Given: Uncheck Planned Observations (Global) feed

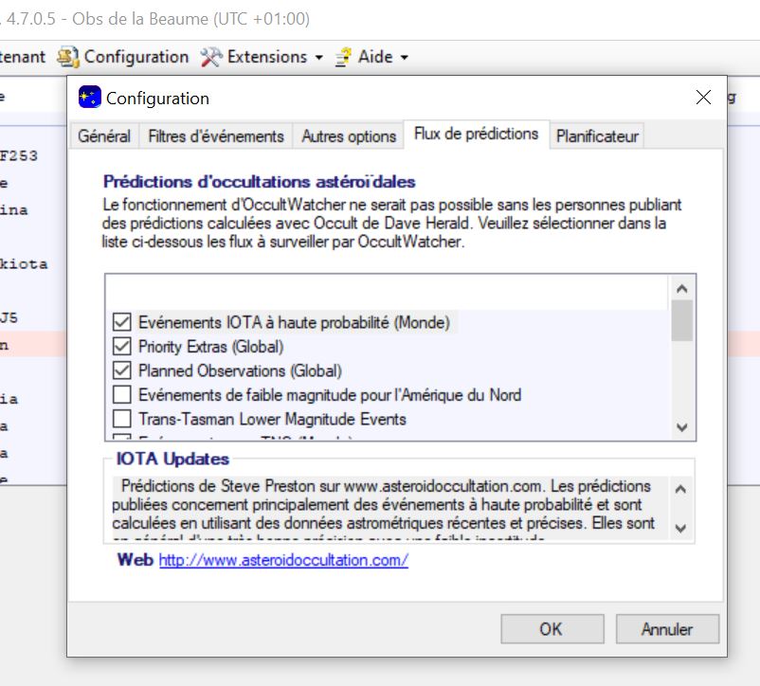Looking at the screenshot, I should (x=121, y=370).
